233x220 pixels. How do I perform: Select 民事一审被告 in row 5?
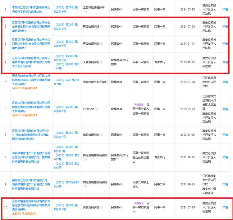(141, 82)
